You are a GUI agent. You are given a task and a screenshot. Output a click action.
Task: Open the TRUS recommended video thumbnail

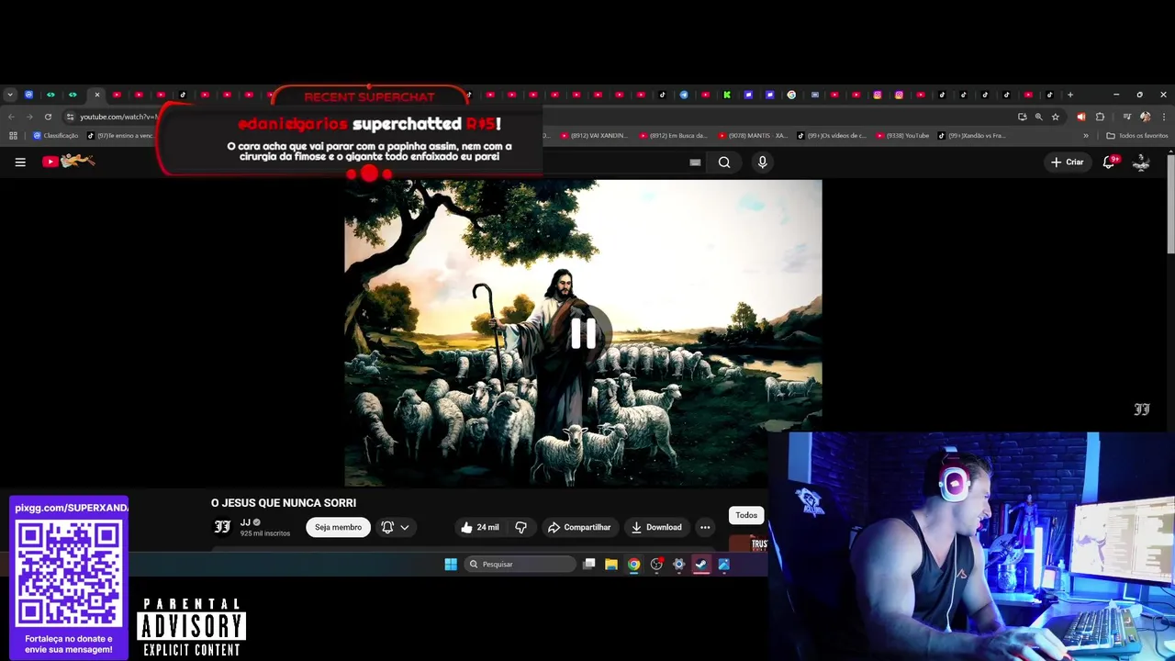tap(748, 544)
